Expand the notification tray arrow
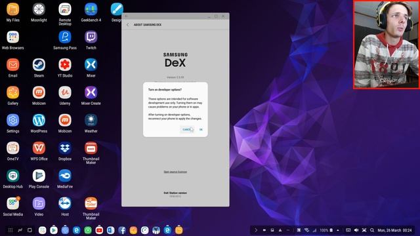Image resolution: width=420 pixels, height=236 pixels. (x=256, y=230)
